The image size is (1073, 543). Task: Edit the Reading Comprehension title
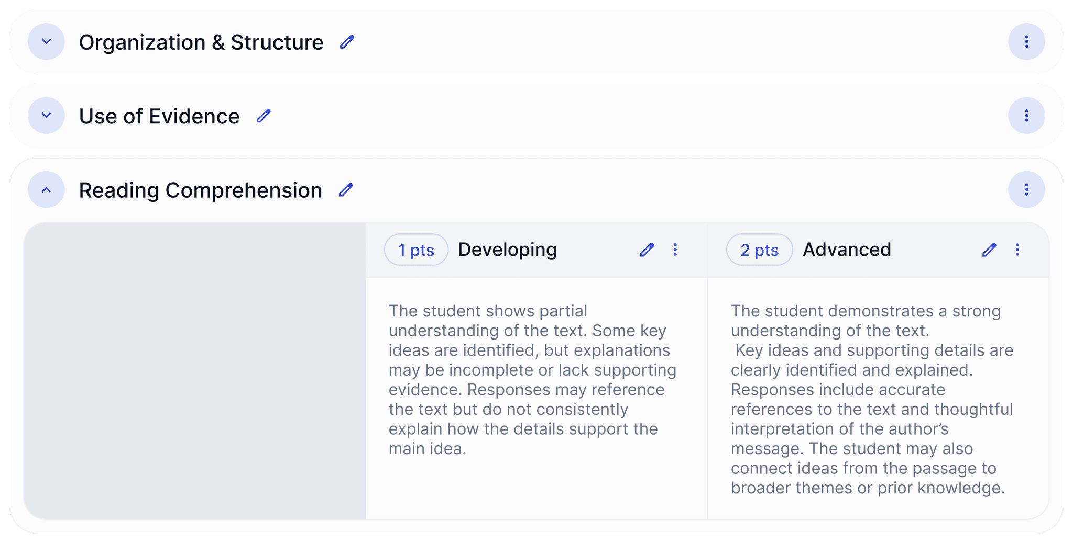(345, 190)
